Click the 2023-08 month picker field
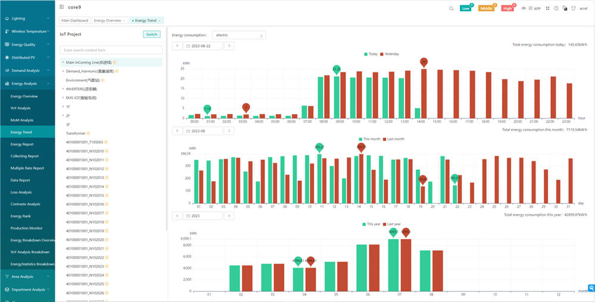Image resolution: width=595 pixels, height=302 pixels. point(203,131)
